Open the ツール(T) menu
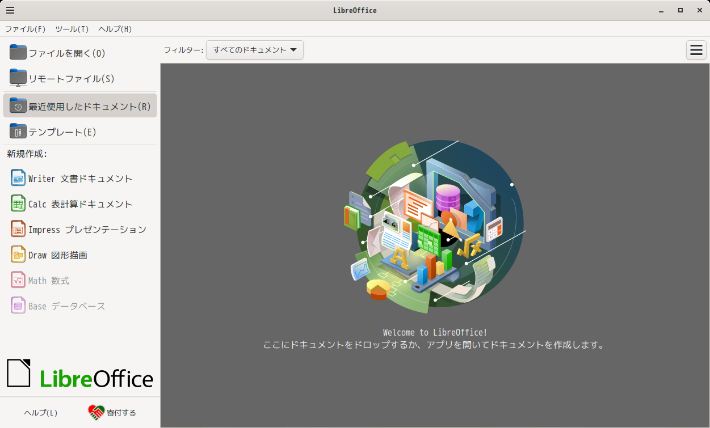This screenshot has height=428, width=710. coord(72,29)
